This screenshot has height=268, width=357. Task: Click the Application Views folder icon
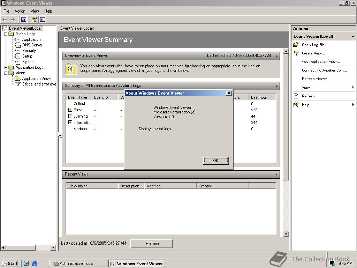(x=18, y=79)
